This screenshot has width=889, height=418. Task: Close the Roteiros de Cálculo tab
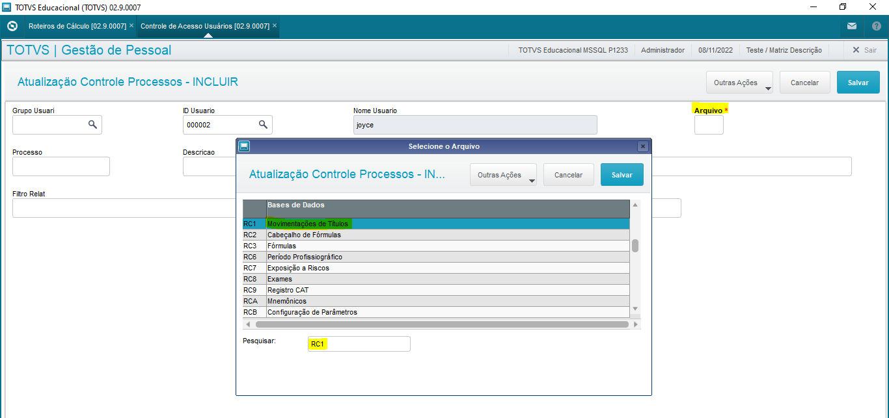(131, 25)
